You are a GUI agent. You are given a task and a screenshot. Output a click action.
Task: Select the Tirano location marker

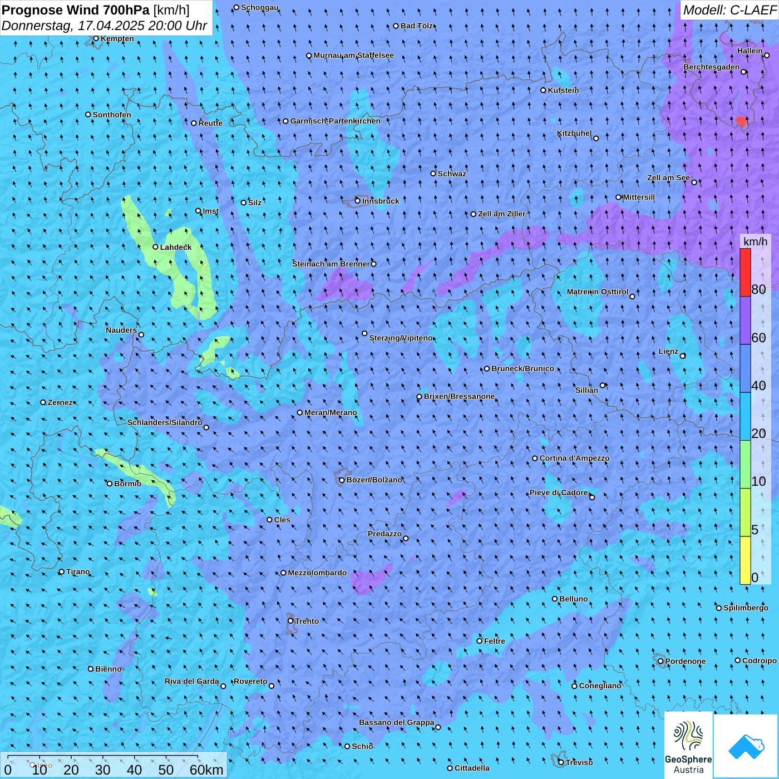pyautogui.click(x=62, y=571)
